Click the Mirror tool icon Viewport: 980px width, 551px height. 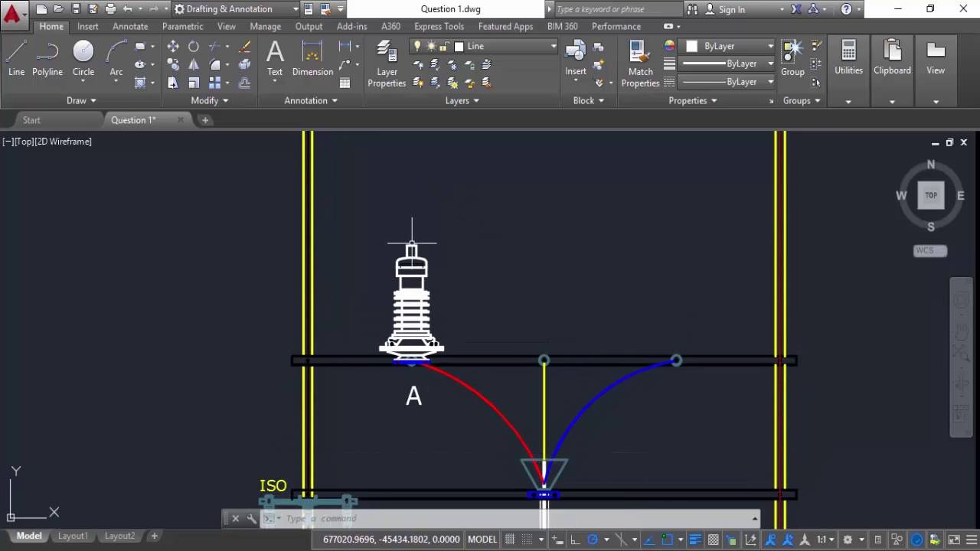(194, 65)
